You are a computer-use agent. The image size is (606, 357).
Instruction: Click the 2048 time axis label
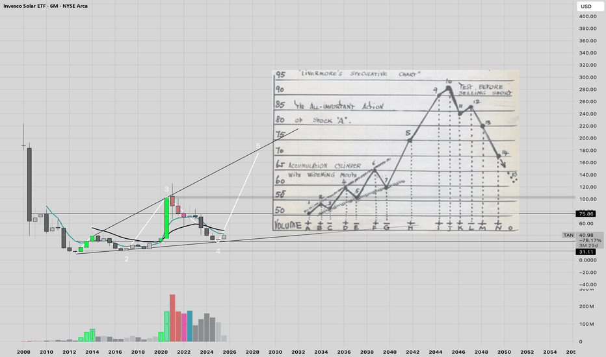pyautogui.click(x=482, y=352)
